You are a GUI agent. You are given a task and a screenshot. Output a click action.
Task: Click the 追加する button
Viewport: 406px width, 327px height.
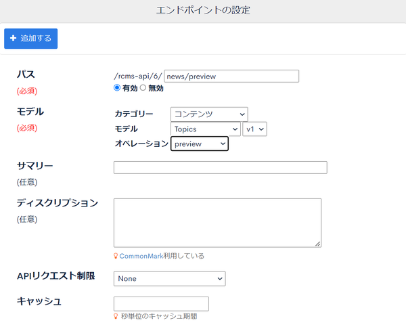pos(31,39)
